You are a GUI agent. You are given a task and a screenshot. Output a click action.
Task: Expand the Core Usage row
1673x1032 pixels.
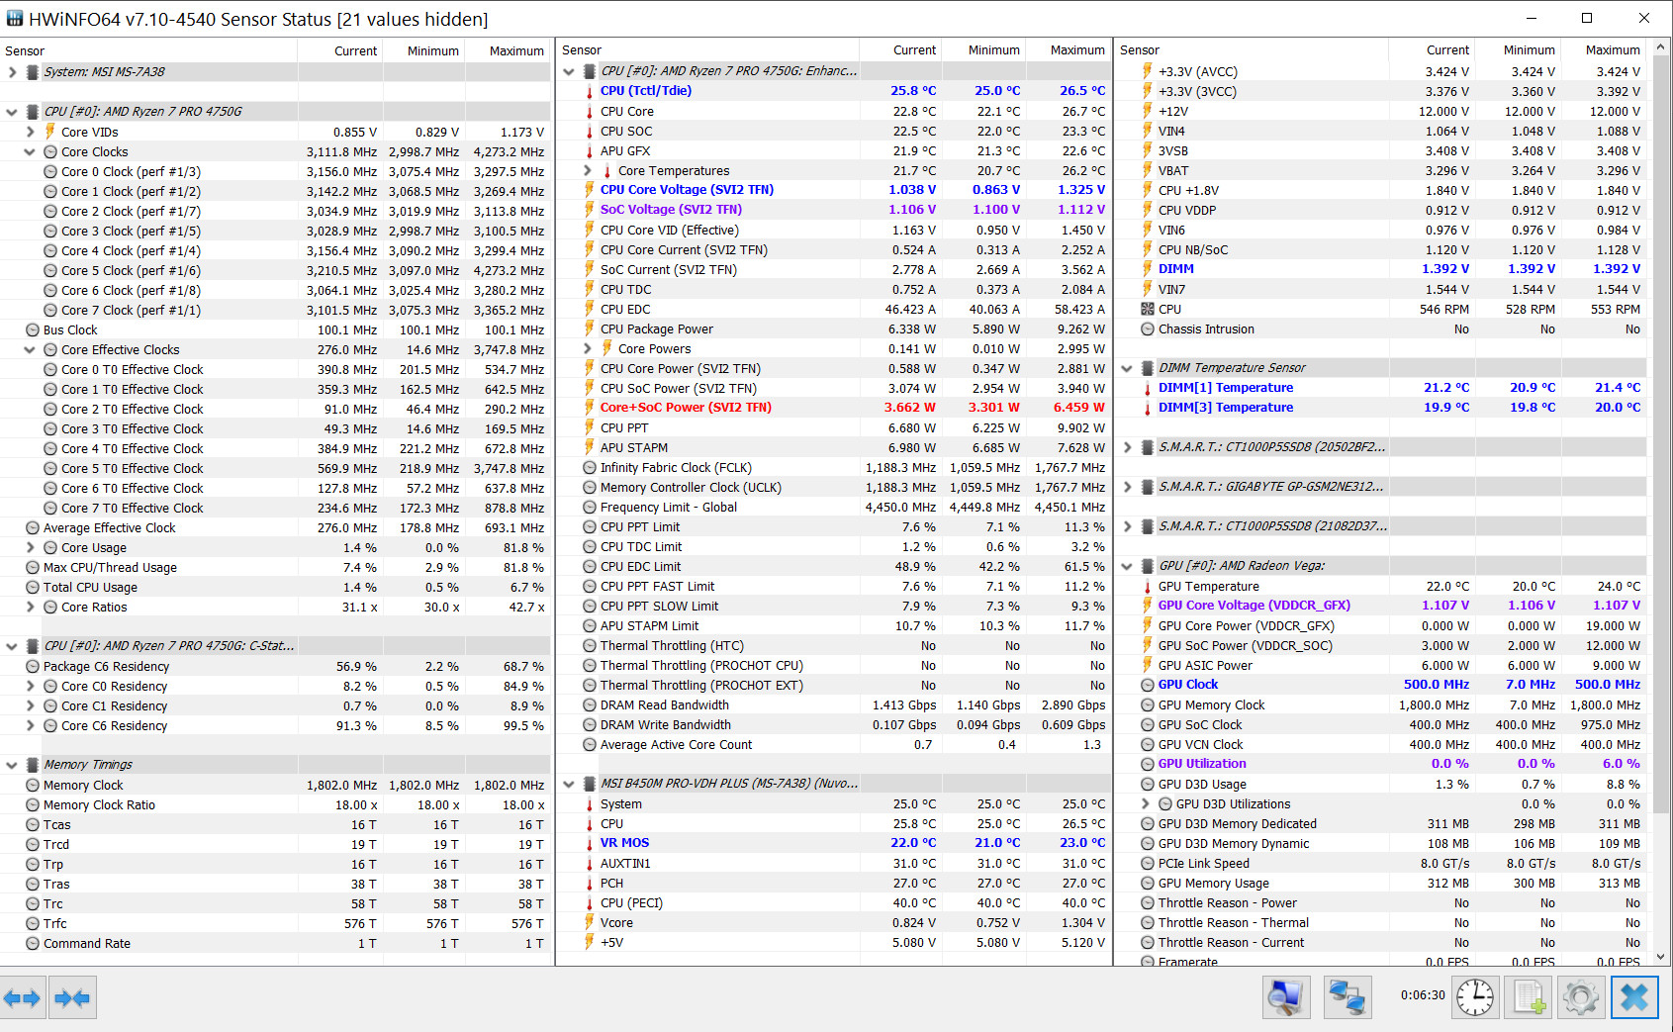point(30,547)
